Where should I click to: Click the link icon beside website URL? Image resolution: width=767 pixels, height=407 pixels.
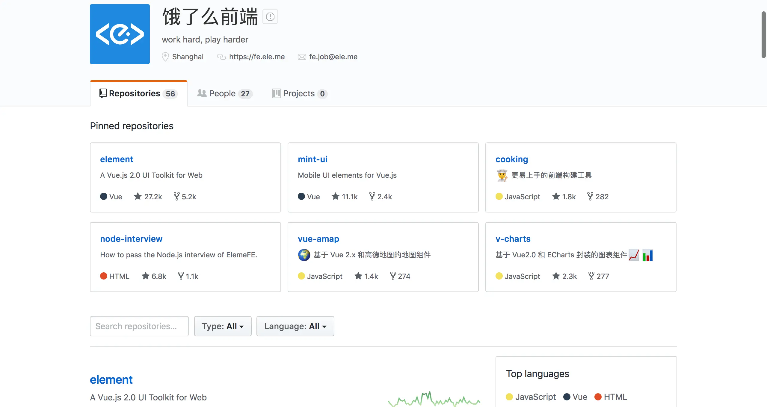(x=221, y=57)
